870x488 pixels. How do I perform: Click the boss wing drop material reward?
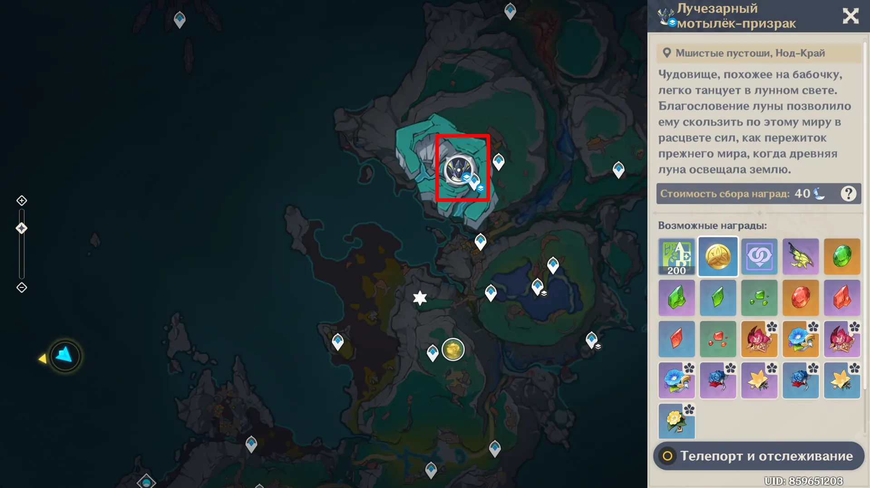pos(800,257)
